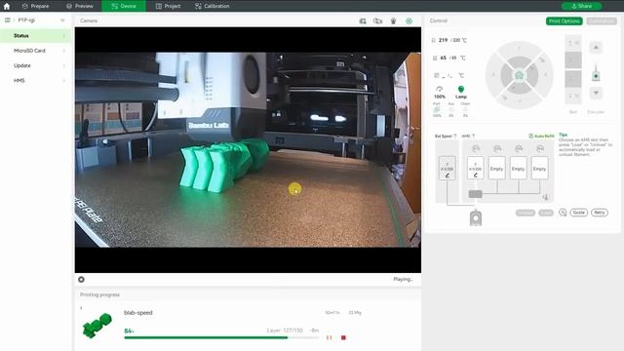Stop the camera stream round button

click(x=81, y=280)
